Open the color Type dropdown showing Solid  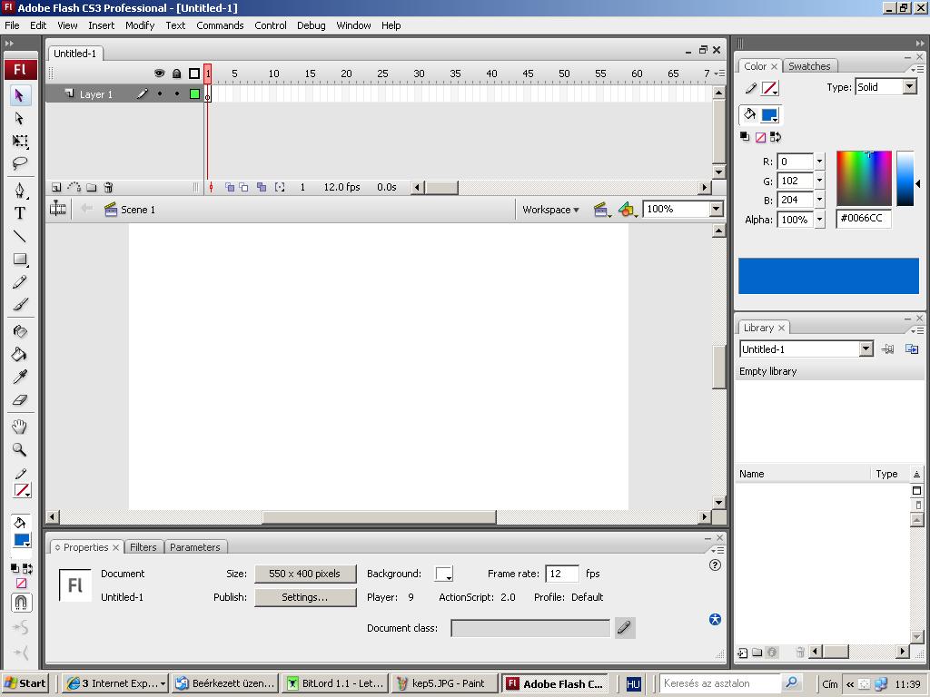[x=909, y=87]
